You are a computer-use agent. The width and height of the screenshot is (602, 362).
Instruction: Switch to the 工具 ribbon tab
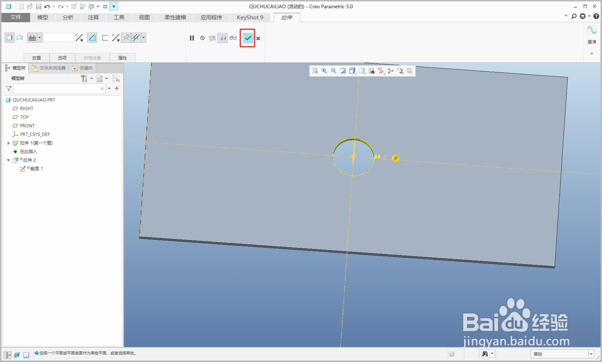click(x=119, y=17)
